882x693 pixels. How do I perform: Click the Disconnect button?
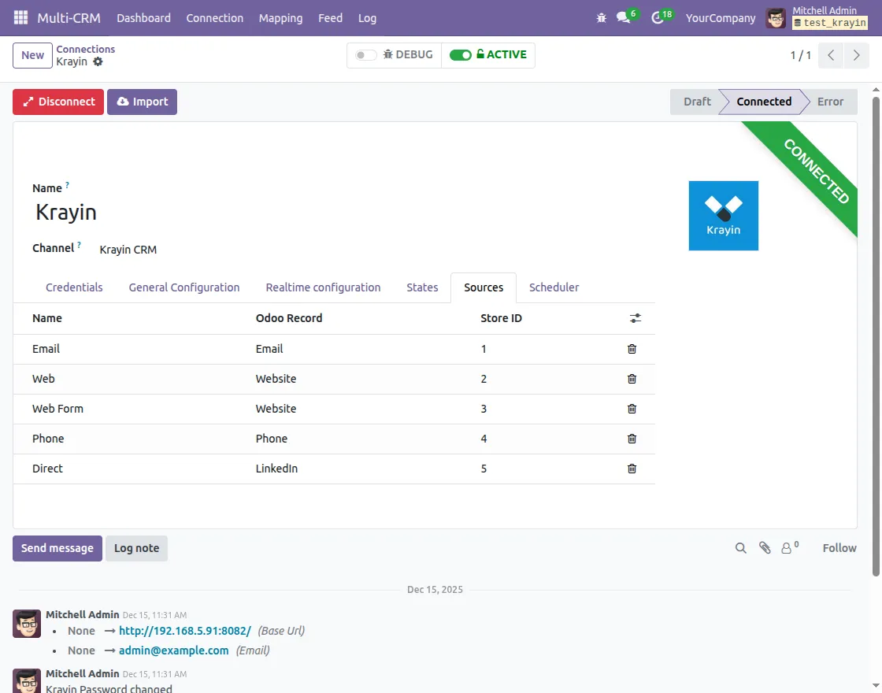pyautogui.click(x=57, y=102)
